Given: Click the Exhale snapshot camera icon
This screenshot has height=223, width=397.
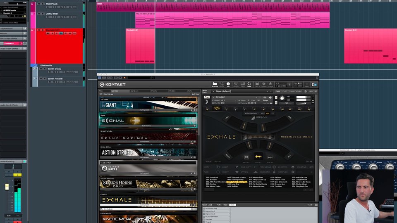Looking at the screenshot, I should tap(265, 97).
